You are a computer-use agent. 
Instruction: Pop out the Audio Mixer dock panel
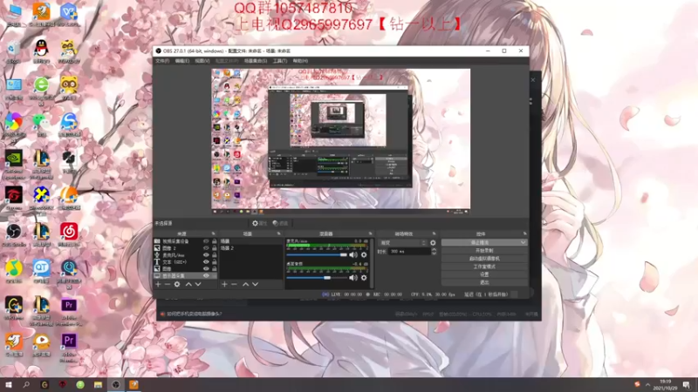click(x=370, y=233)
